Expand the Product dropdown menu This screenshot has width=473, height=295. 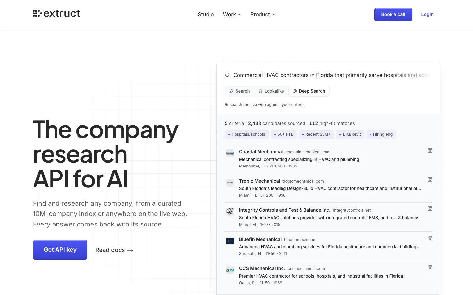click(263, 14)
